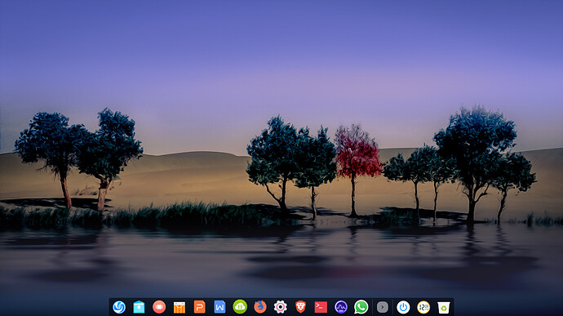The height and width of the screenshot is (316, 563).
Task: Open the green cloud app icon
Action: coord(240,307)
